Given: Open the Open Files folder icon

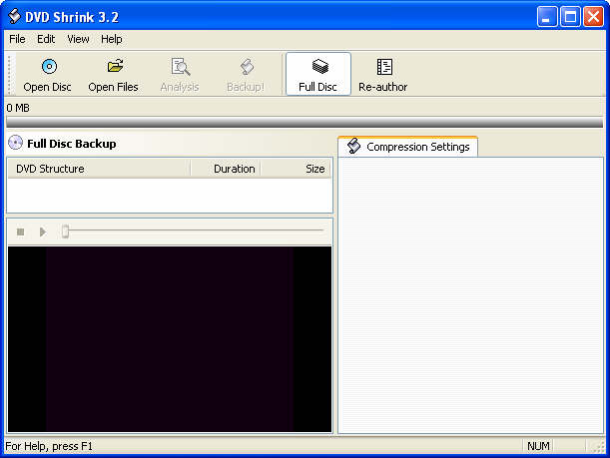Looking at the screenshot, I should pos(115,66).
